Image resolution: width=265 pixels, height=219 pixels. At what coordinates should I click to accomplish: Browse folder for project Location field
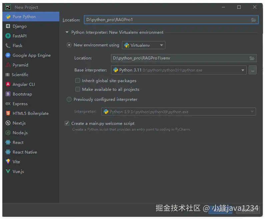click(x=254, y=20)
